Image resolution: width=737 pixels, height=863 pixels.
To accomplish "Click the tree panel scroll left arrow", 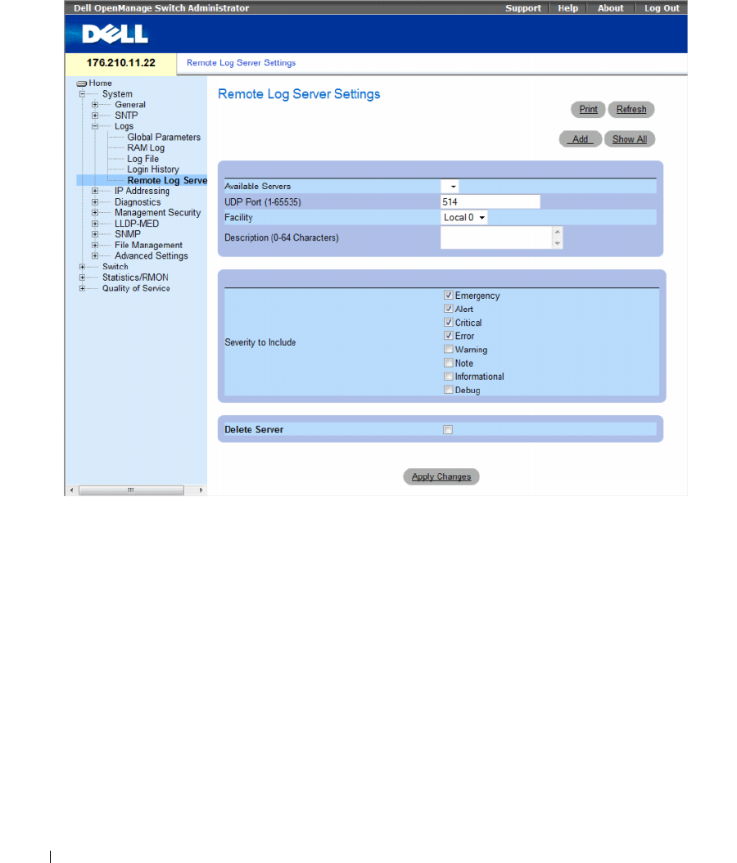I will click(71, 490).
